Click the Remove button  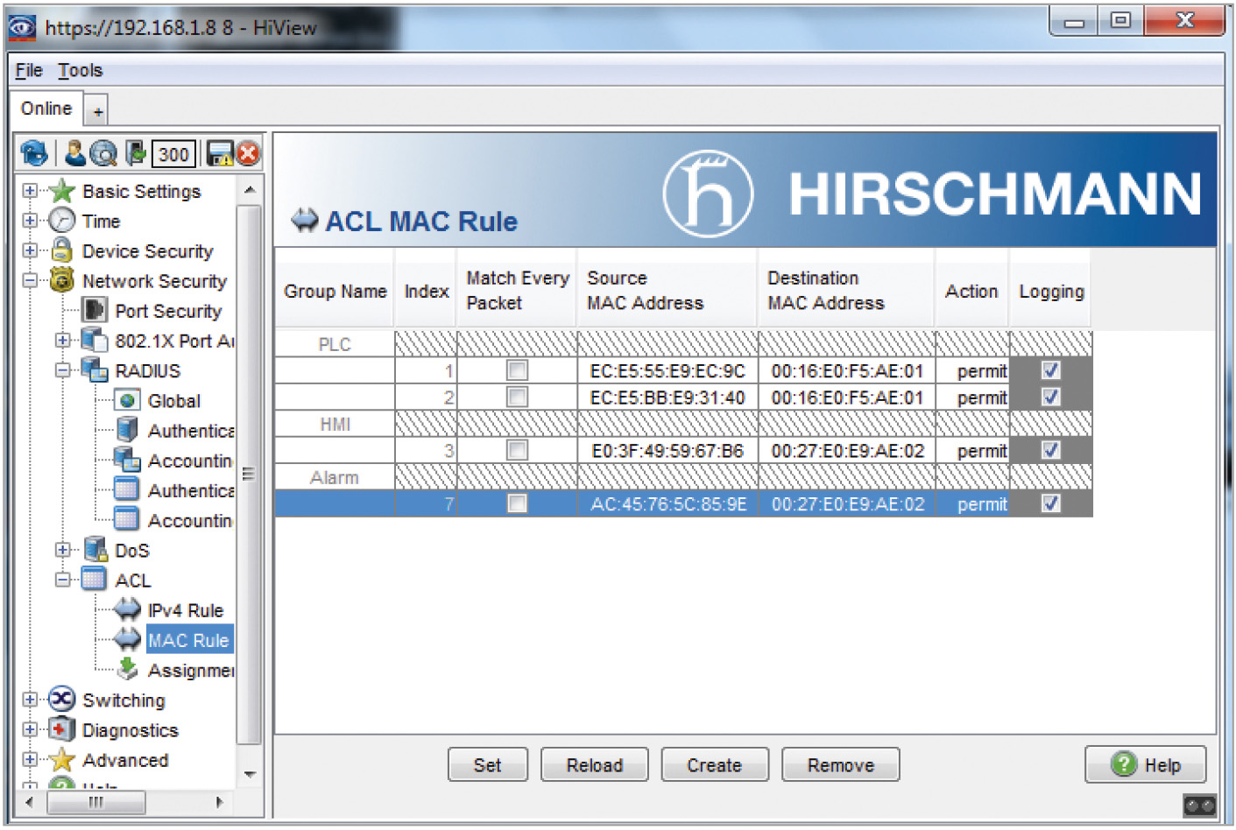point(841,764)
